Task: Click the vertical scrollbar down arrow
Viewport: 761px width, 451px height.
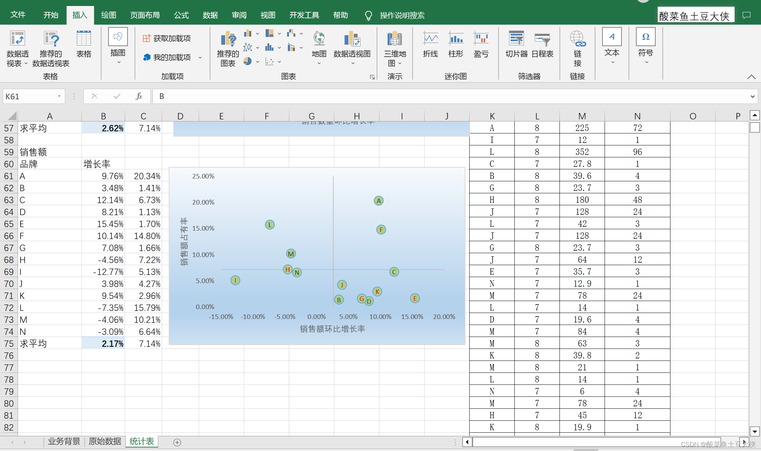Action: coord(755,431)
